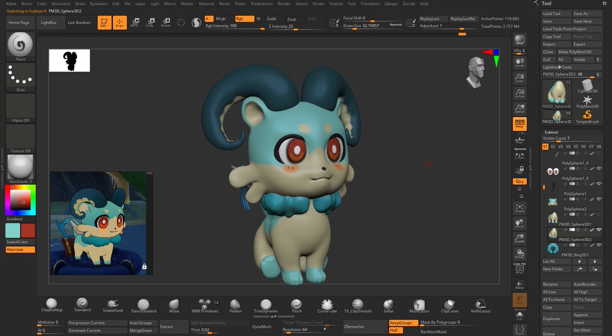
Task: Choose the KnifeLasso brush
Action: 480,305
